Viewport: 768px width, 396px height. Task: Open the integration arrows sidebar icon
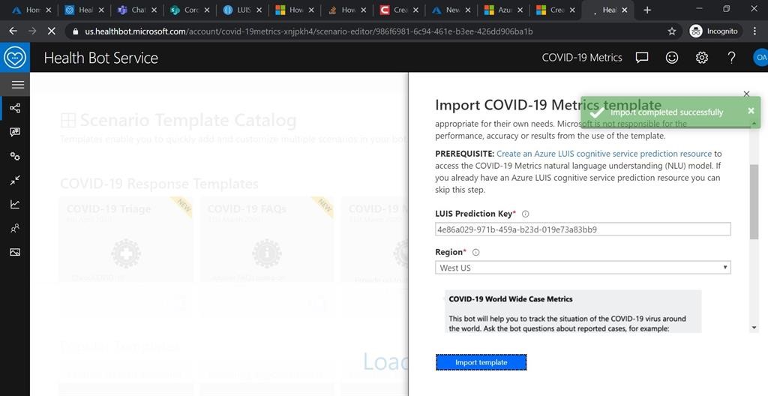click(x=15, y=180)
